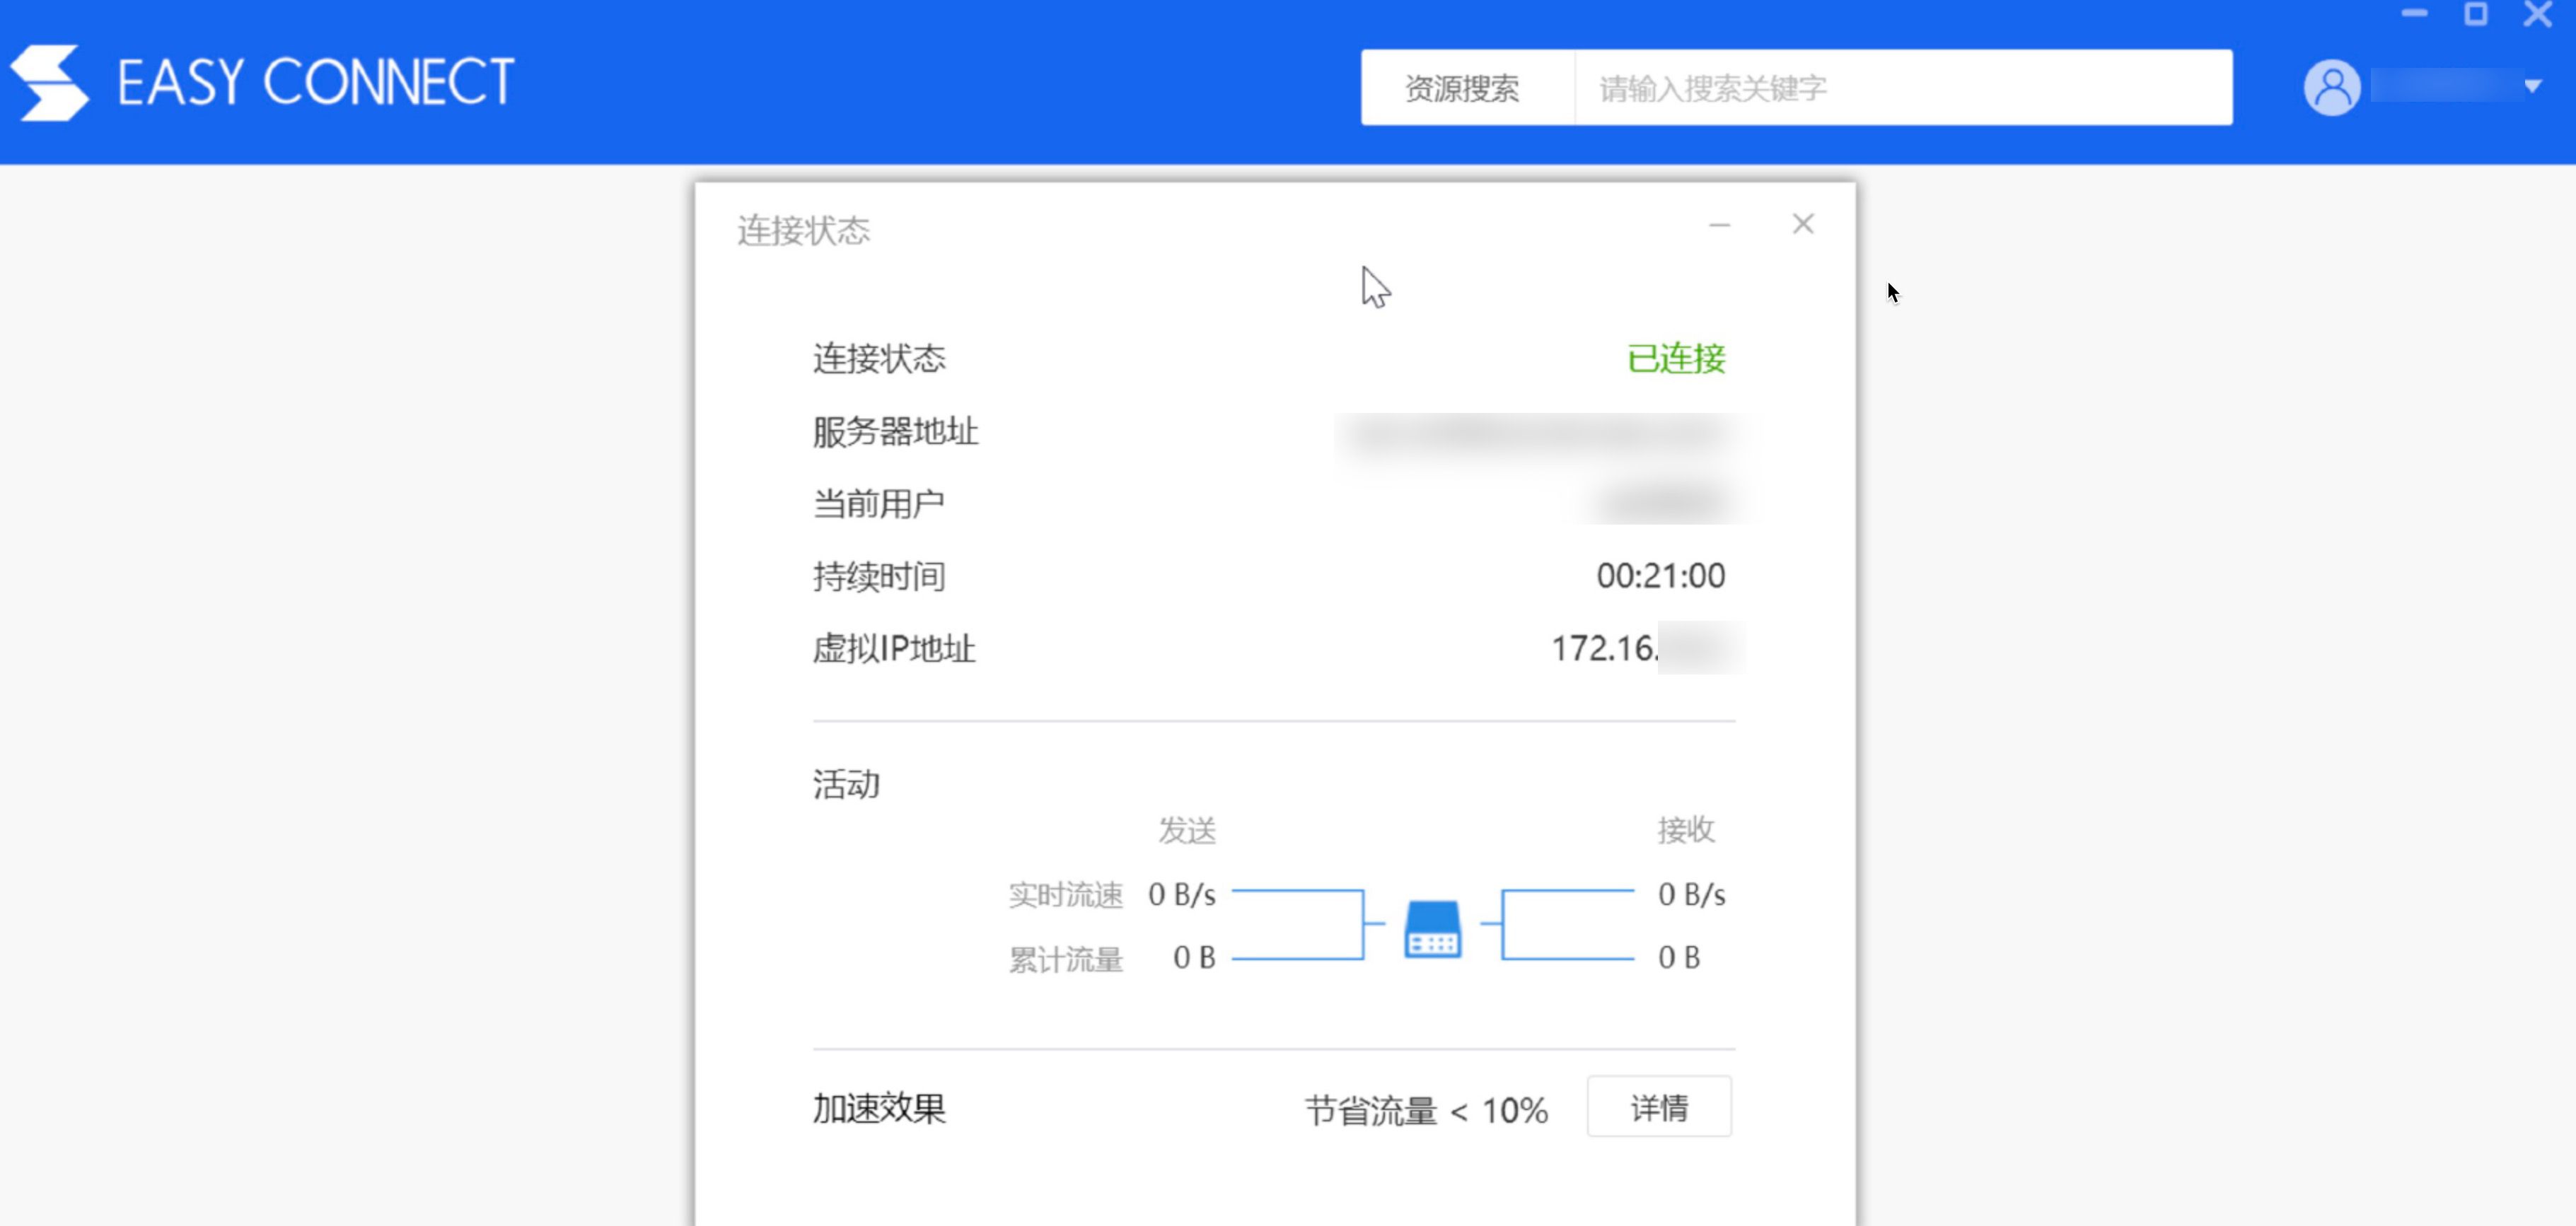The height and width of the screenshot is (1226, 2576).
Task: Click the user avatar icon
Action: (2331, 87)
